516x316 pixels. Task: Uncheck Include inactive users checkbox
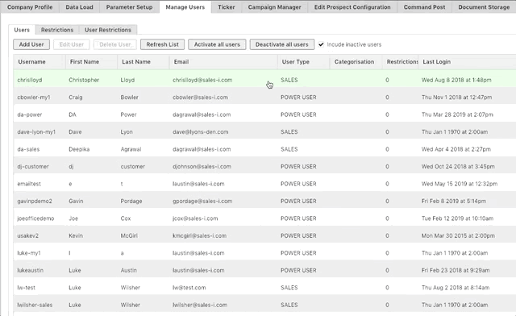321,44
